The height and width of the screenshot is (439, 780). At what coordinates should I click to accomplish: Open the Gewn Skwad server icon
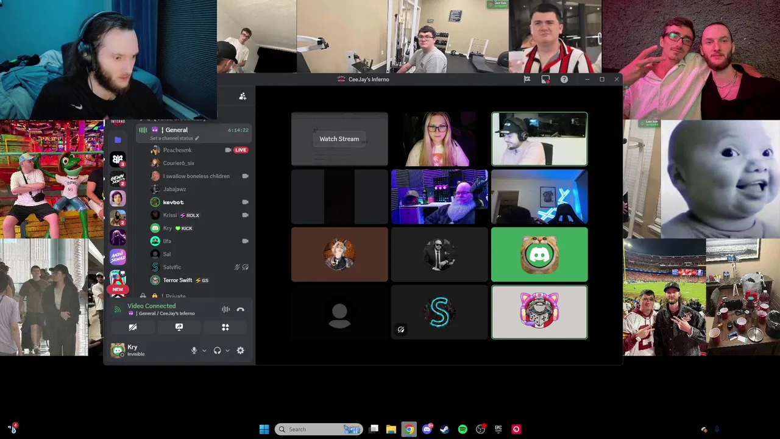[118, 179]
